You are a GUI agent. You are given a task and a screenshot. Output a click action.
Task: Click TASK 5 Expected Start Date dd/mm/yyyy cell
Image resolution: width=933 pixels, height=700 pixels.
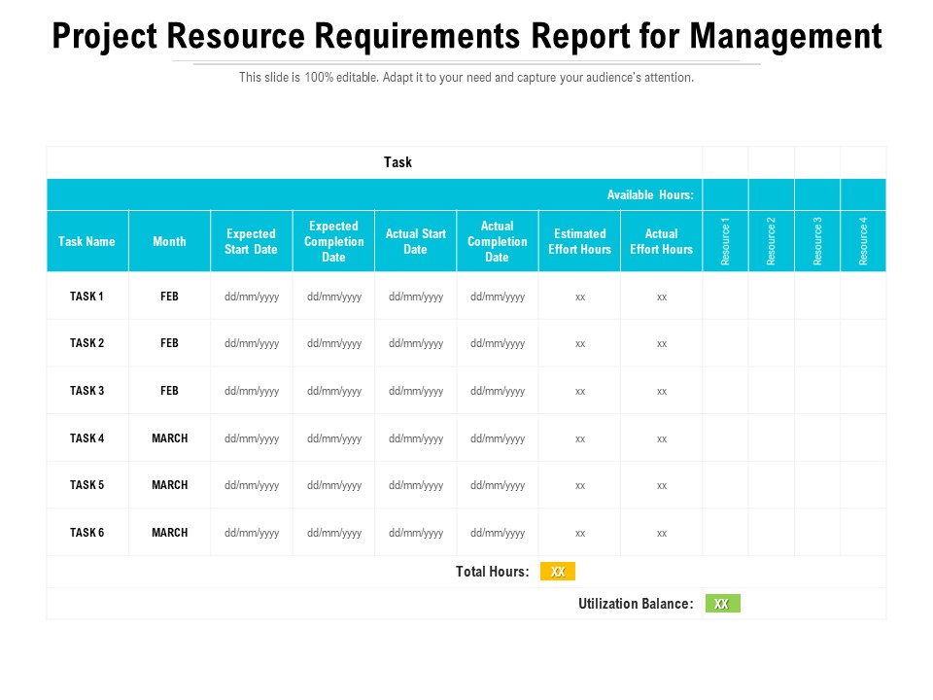tap(251, 486)
